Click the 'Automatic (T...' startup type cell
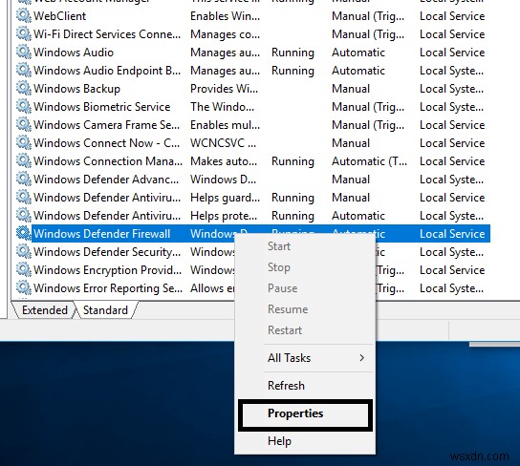Viewport: 520px width, 466px height. click(x=369, y=161)
